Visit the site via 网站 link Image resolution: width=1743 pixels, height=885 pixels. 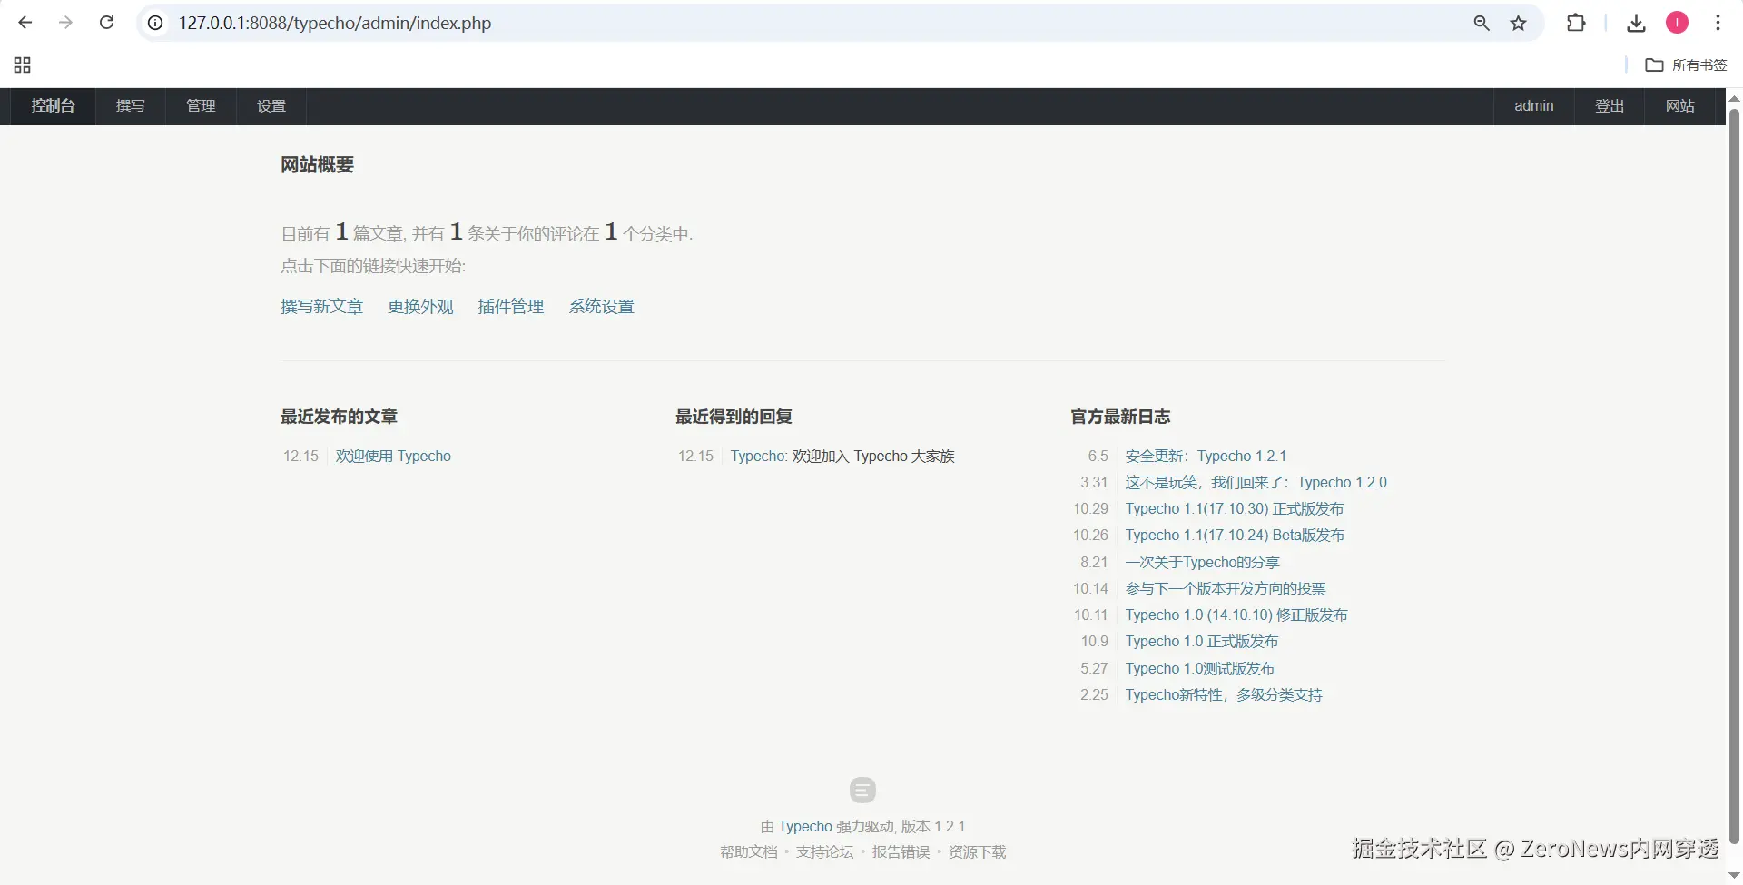click(x=1679, y=106)
